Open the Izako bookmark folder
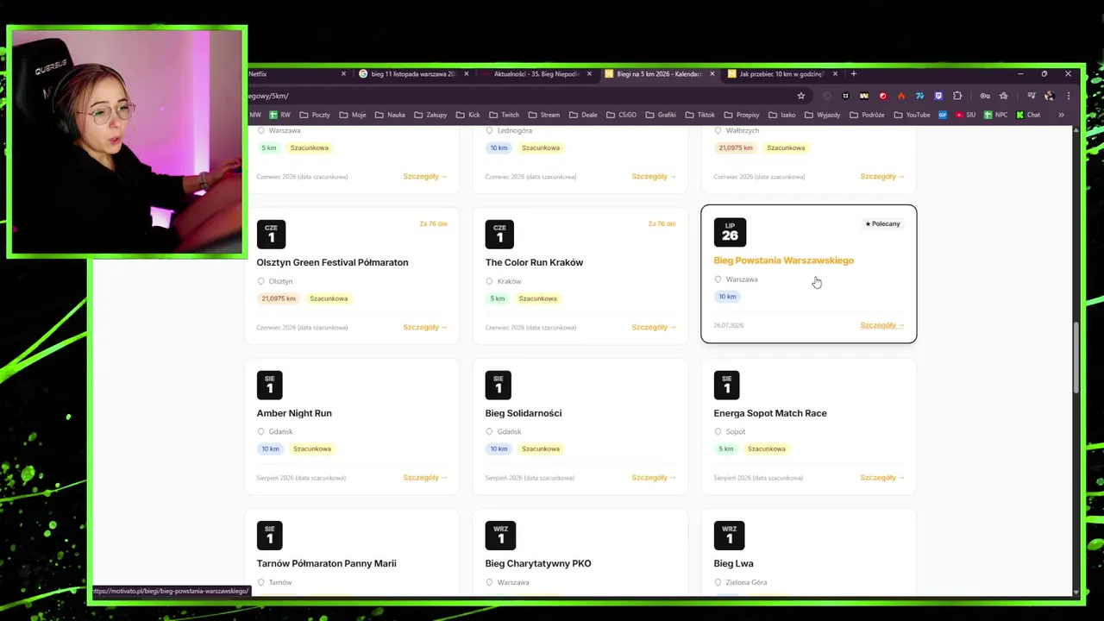 tap(781, 115)
